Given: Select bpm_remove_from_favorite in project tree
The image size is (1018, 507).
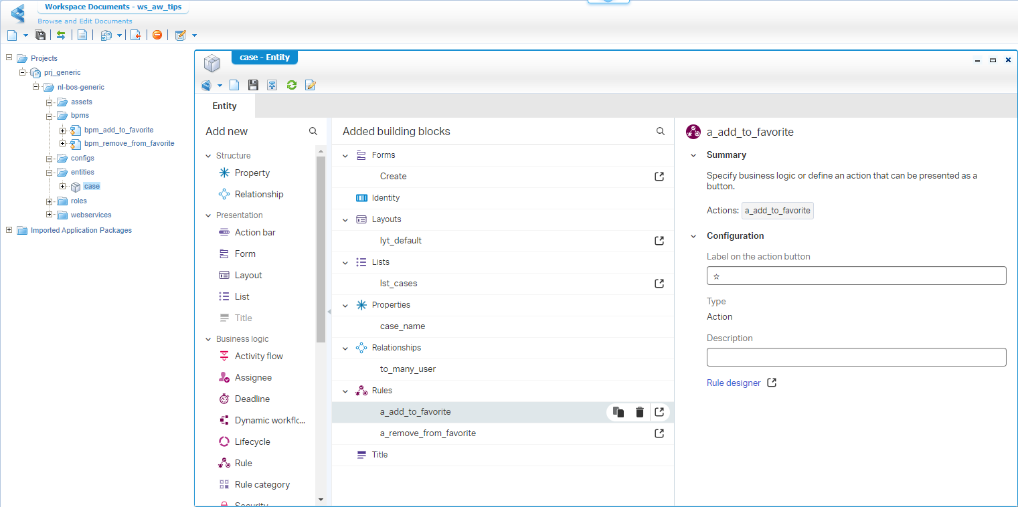Looking at the screenshot, I should tap(129, 144).
